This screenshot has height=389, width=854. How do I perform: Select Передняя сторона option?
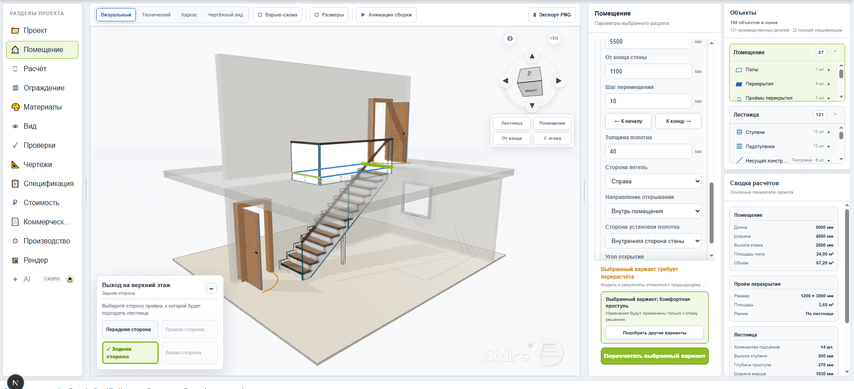(130, 330)
